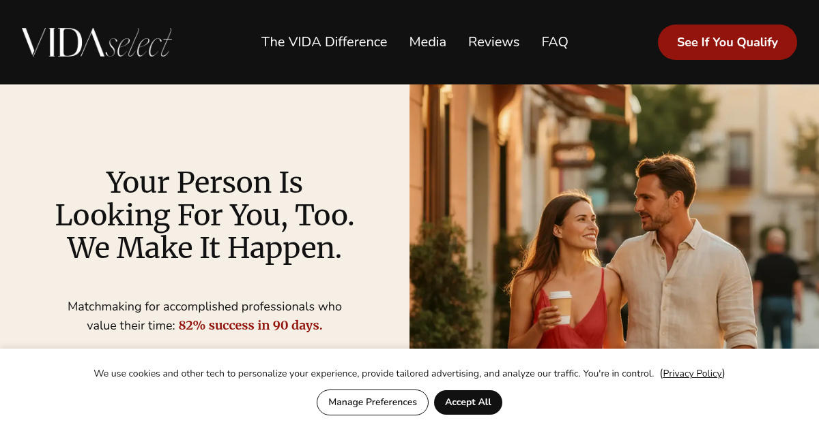Click the coffee cup in the woman's hand

(x=561, y=306)
